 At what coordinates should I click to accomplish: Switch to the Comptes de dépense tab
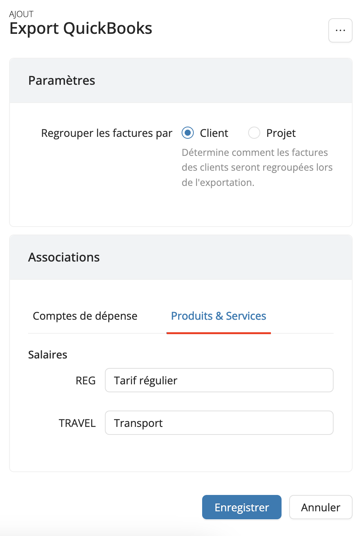(x=85, y=316)
